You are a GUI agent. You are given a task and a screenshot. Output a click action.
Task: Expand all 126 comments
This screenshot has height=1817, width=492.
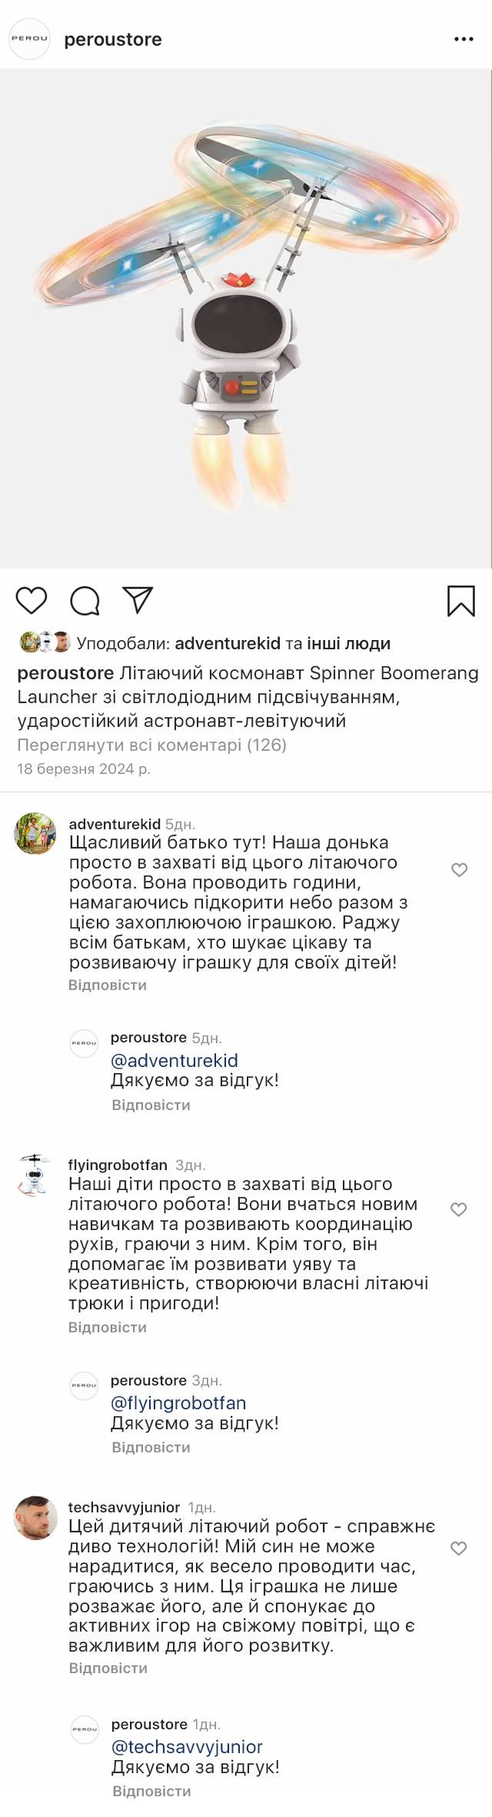click(151, 745)
